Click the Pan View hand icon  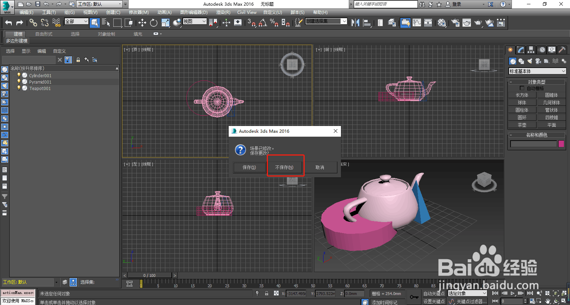coord(548,301)
